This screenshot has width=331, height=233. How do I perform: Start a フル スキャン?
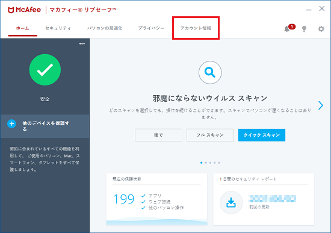pos(210,135)
